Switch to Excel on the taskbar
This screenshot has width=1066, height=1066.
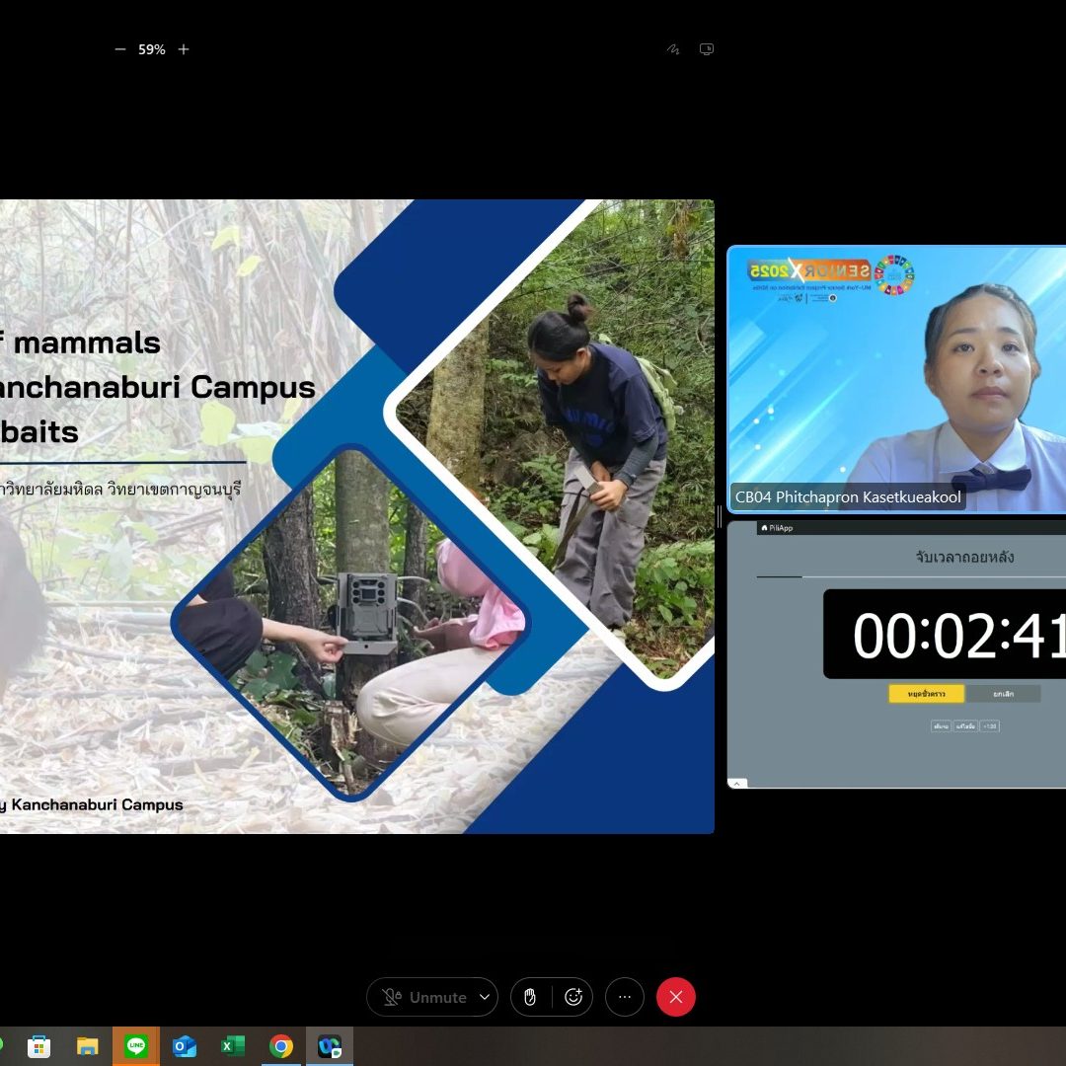(x=233, y=1046)
